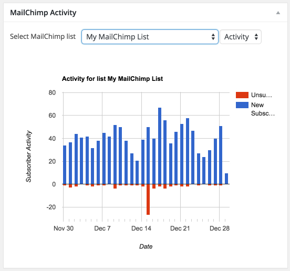Click the tallest blue bar near 67
290x271 pixels.
point(160,146)
